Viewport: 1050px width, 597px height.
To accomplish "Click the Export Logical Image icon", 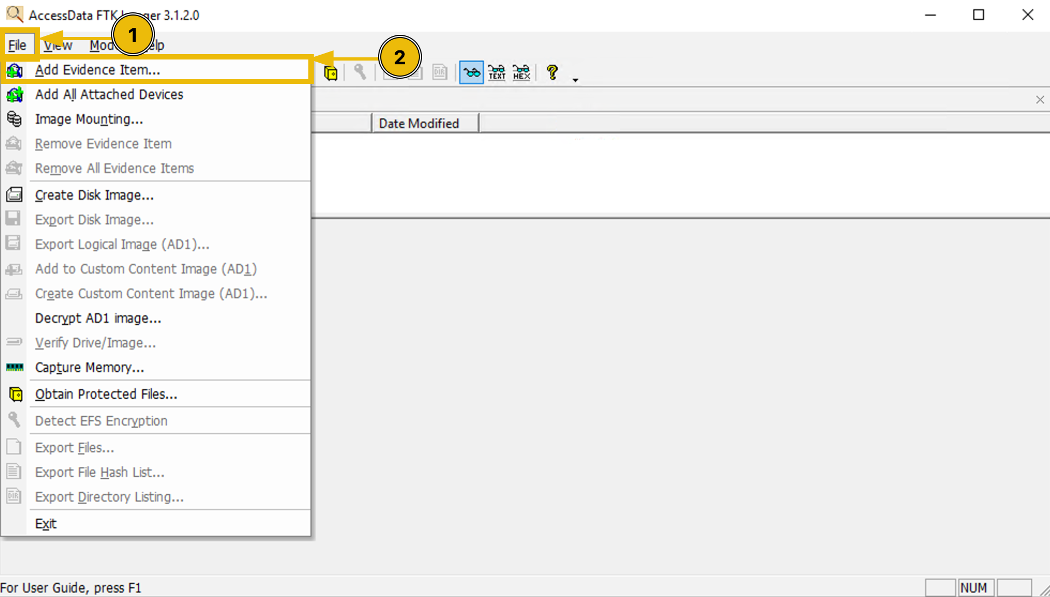I will [x=13, y=243].
